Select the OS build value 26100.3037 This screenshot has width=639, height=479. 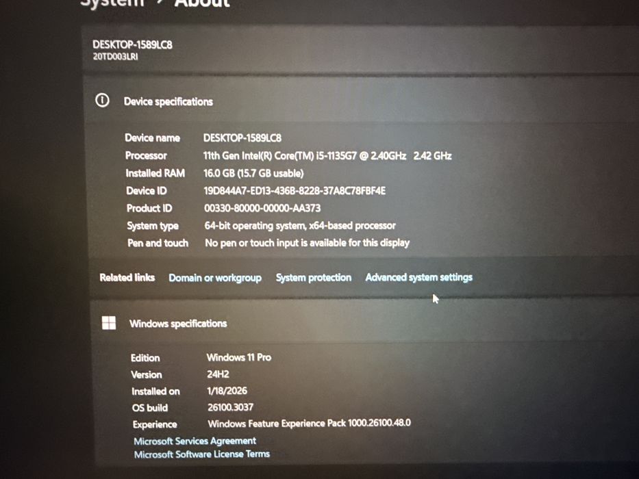[230, 407]
